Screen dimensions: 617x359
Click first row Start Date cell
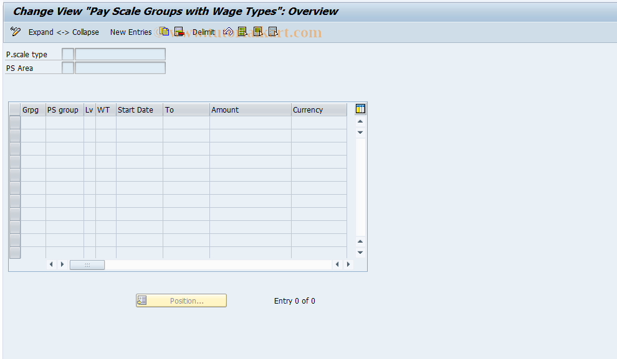point(140,123)
